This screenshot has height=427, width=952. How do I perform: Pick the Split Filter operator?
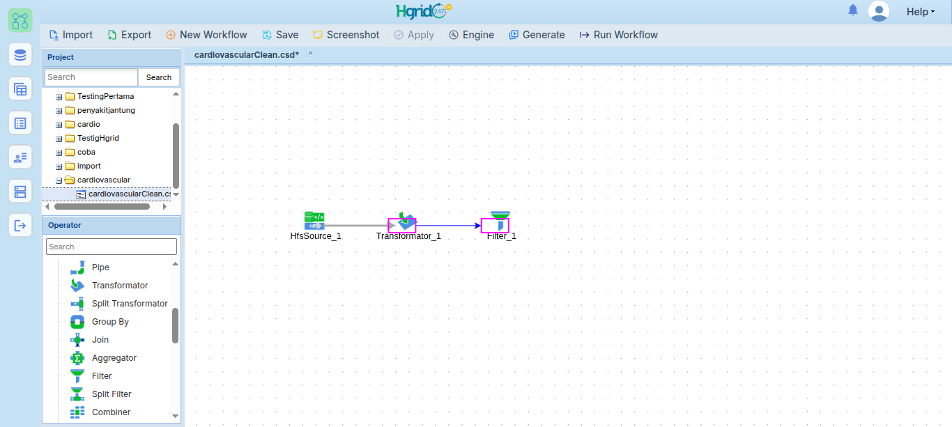coord(101,394)
